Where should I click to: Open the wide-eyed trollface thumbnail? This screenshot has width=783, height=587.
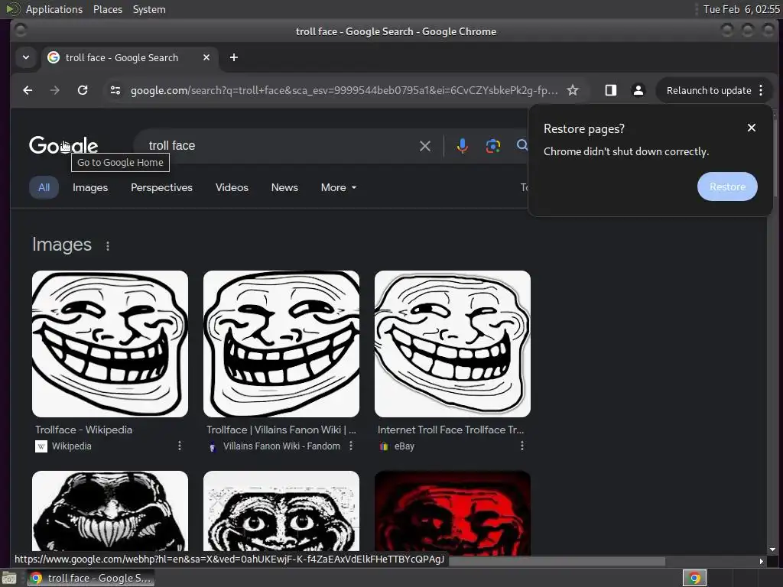pyautogui.click(x=281, y=511)
